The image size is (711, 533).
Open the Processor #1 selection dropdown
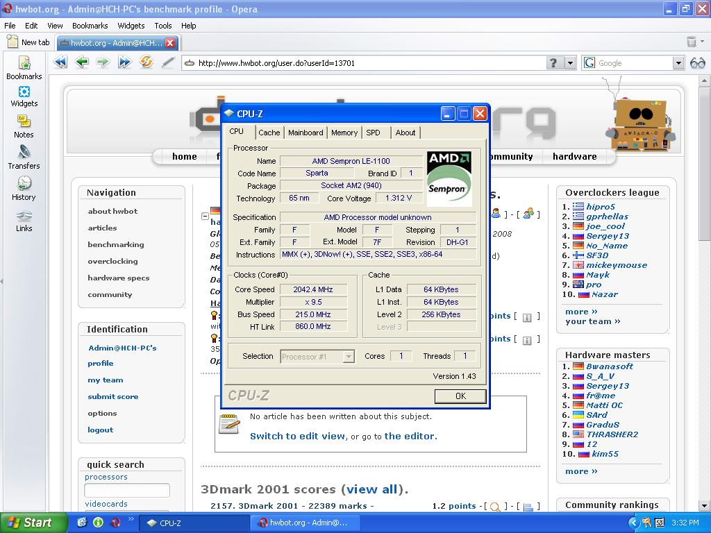349,357
